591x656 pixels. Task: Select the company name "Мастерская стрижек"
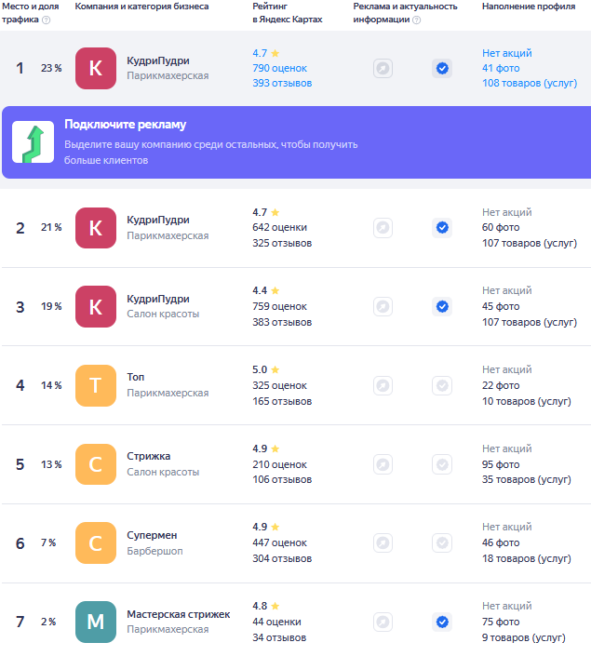click(178, 615)
